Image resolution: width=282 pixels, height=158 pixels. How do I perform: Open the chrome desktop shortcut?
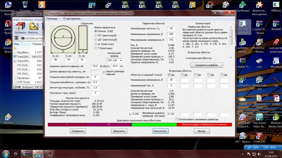(x=8, y=46)
